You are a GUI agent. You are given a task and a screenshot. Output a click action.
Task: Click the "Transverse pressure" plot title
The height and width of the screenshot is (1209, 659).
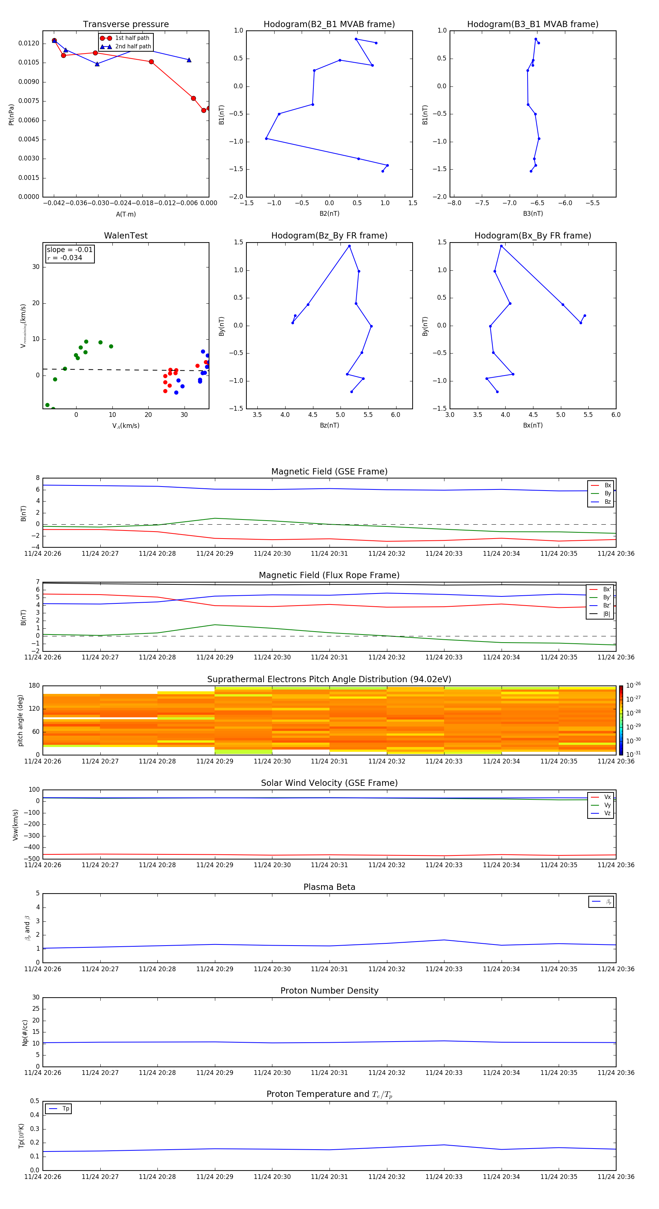click(x=126, y=24)
